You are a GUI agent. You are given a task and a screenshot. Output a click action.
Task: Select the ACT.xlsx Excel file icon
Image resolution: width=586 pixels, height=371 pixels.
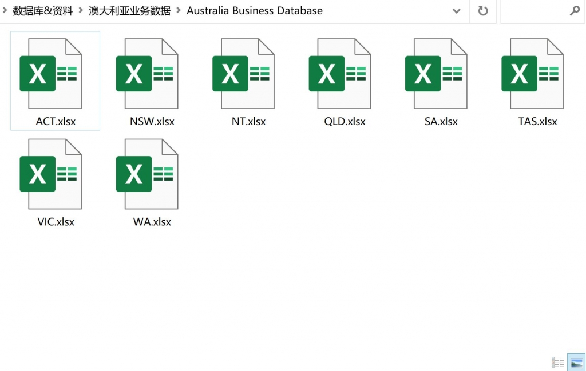click(51, 74)
